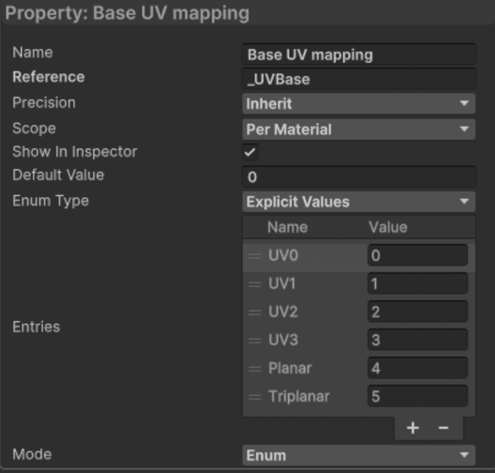
Task: Click the reorder handle for UV2
Action: [254, 312]
